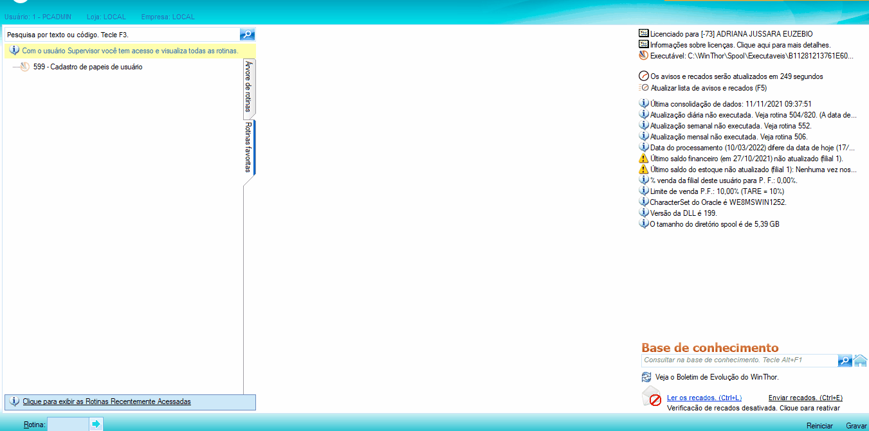Click Atualizar lista de avisos e recados

point(709,87)
